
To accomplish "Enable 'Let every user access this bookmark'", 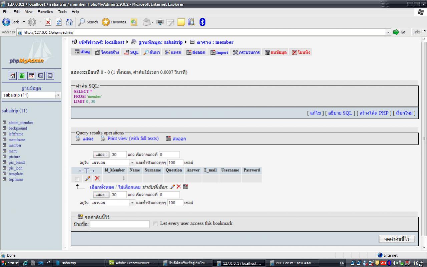I will point(156,224).
